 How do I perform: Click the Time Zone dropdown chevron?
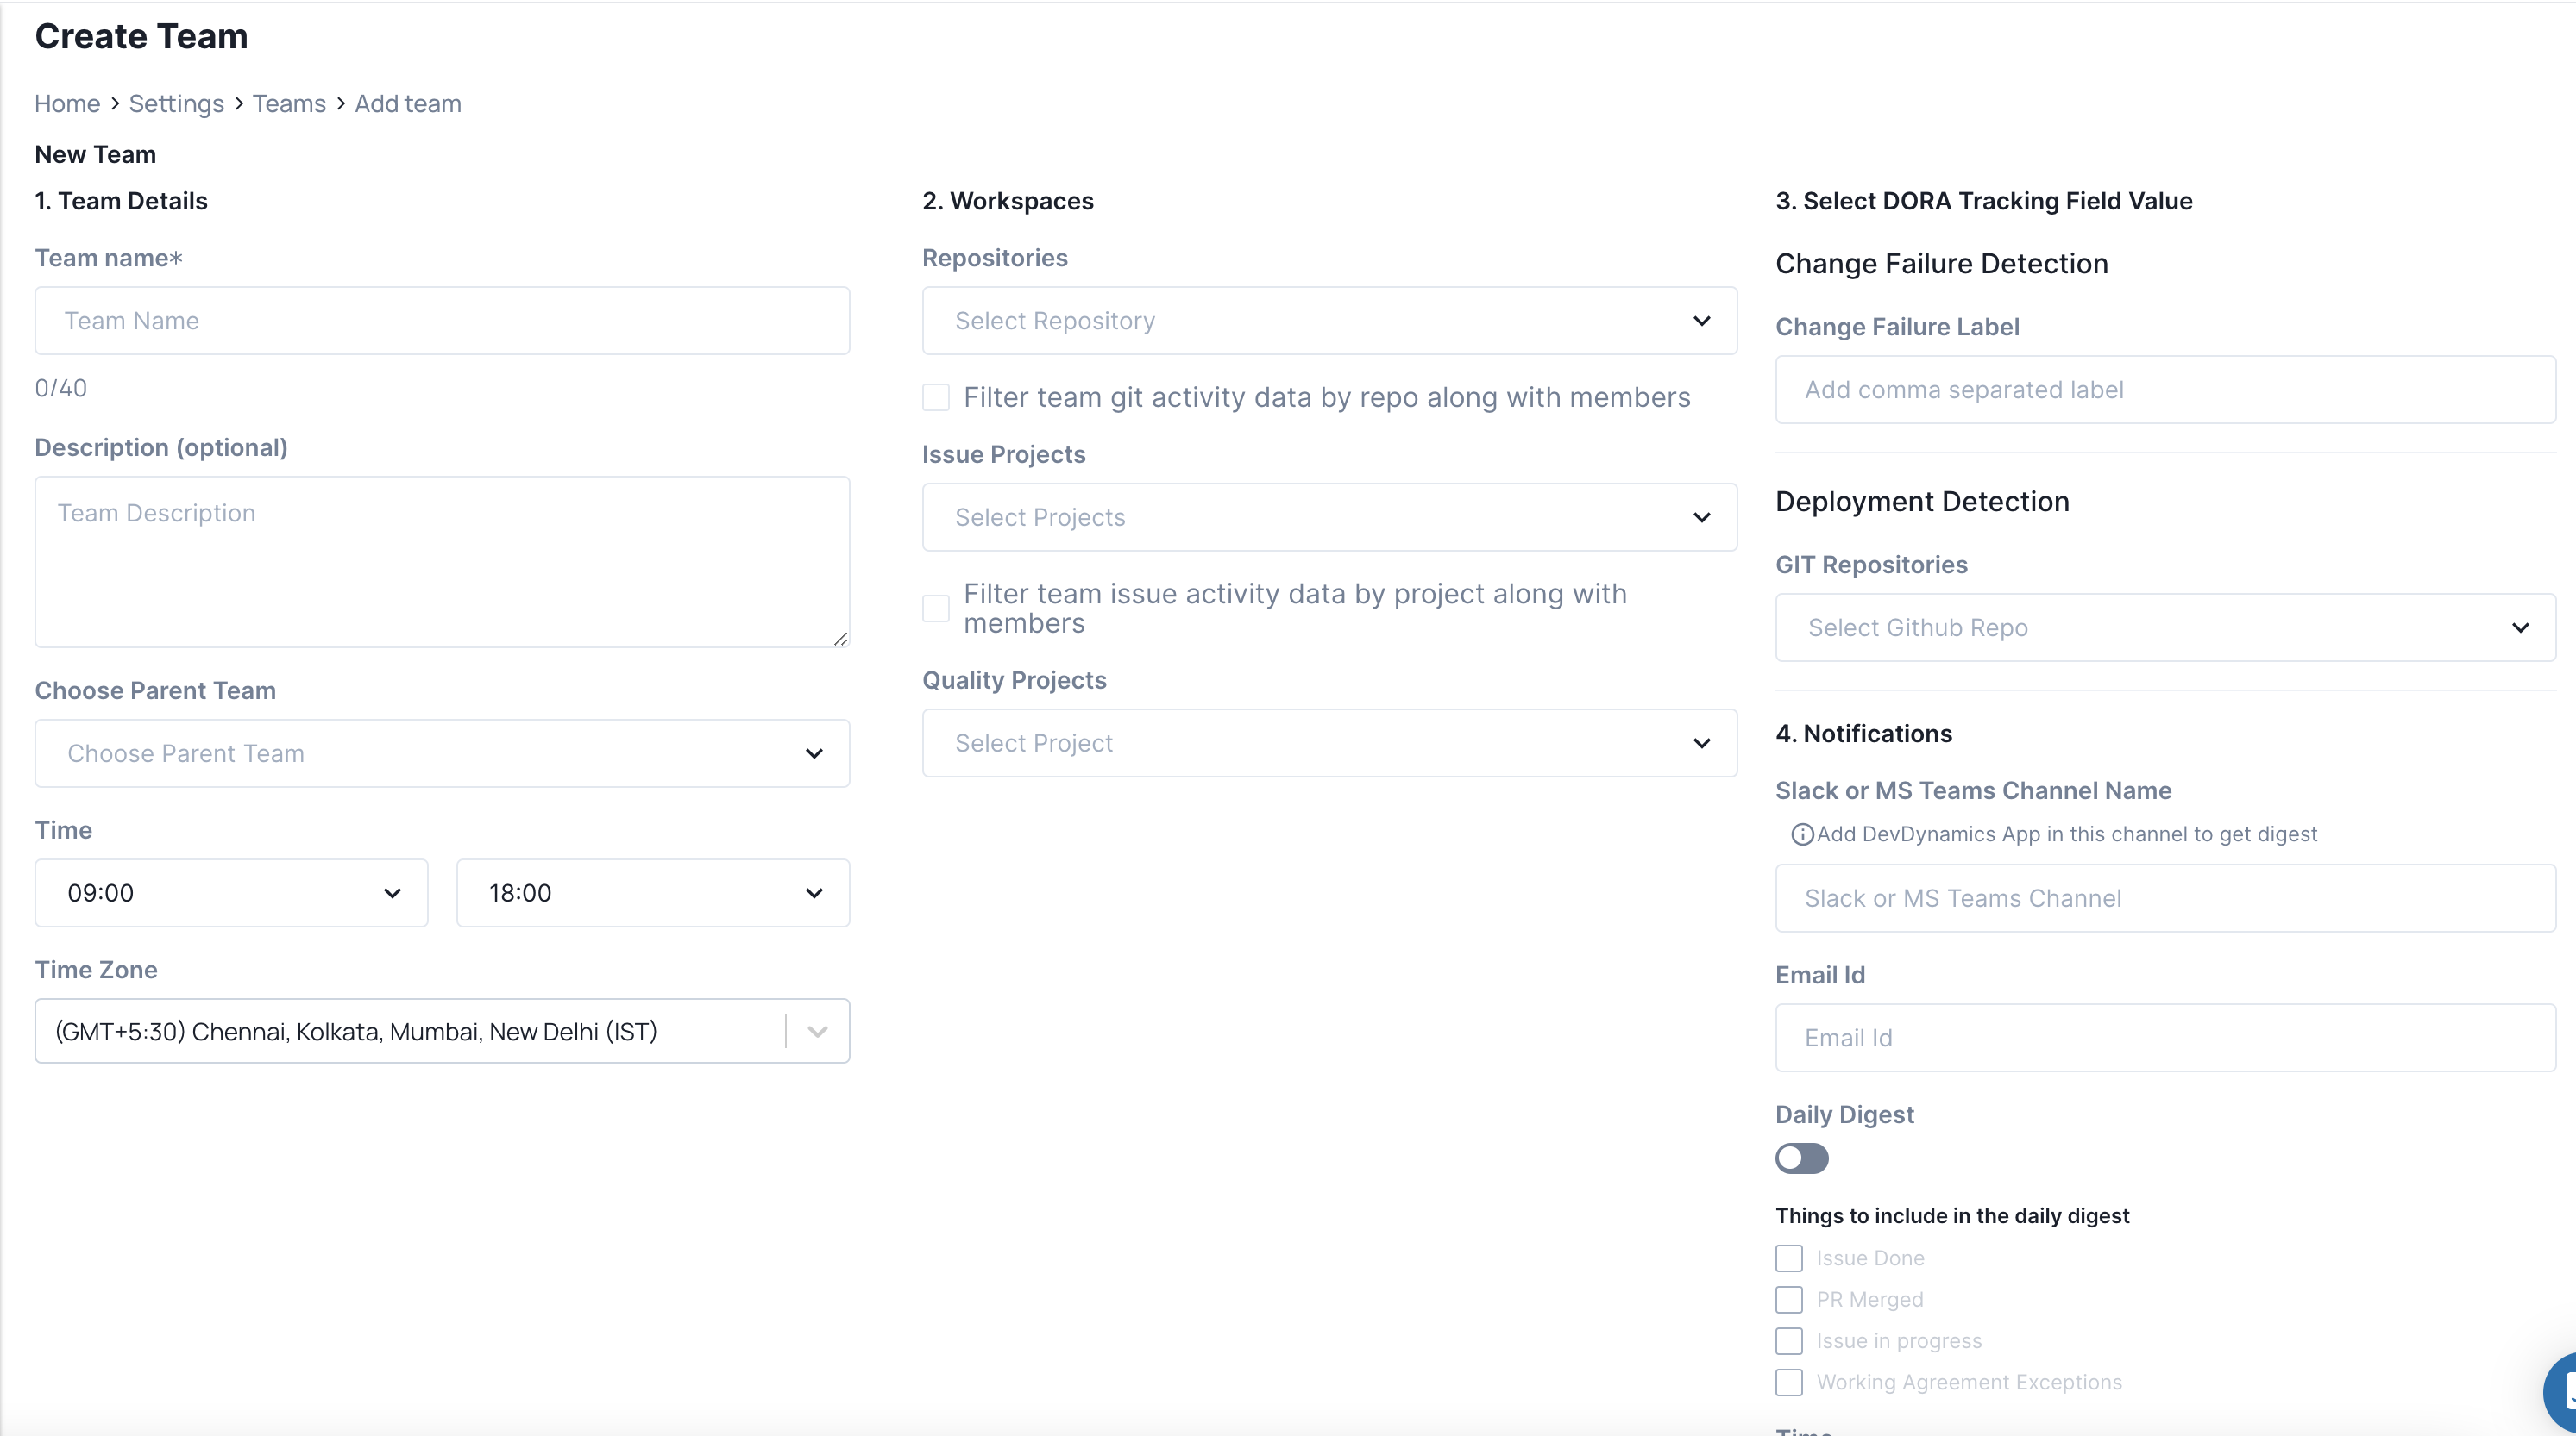(x=817, y=1031)
